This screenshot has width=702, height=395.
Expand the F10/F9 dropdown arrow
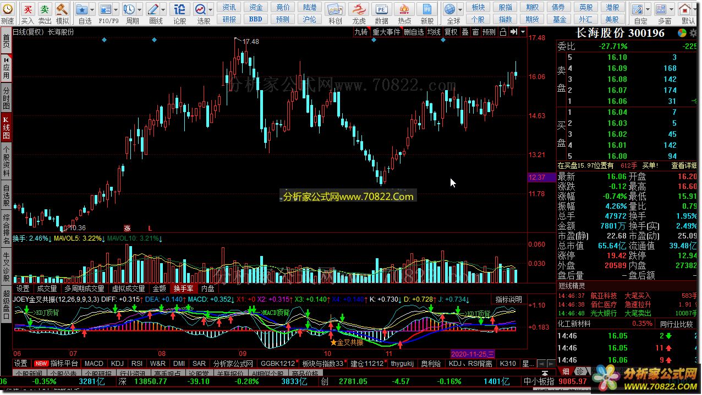(117, 9)
